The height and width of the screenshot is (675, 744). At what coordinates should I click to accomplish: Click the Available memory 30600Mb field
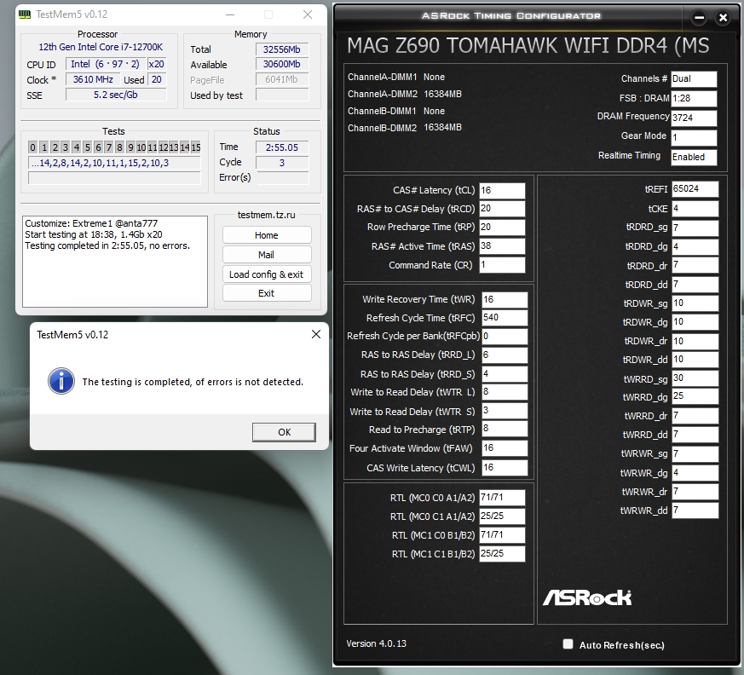pyautogui.click(x=282, y=64)
